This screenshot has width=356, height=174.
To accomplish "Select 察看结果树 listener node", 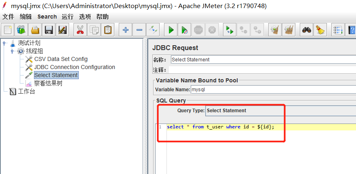I will point(48,84).
